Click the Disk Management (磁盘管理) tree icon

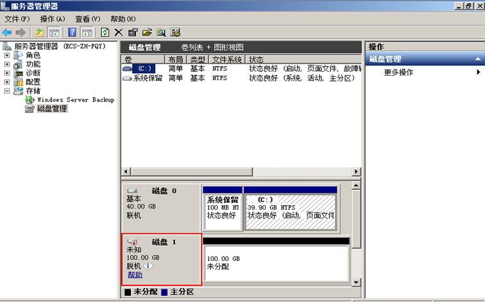pyautogui.click(x=30, y=108)
